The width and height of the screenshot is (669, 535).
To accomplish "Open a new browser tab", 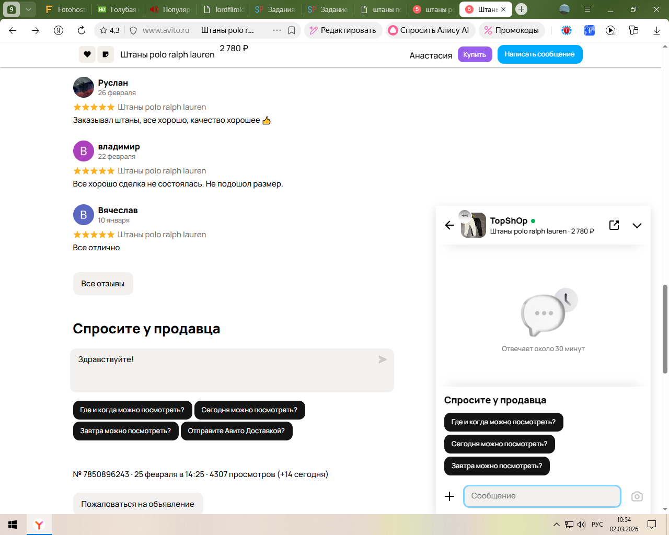I will [521, 9].
